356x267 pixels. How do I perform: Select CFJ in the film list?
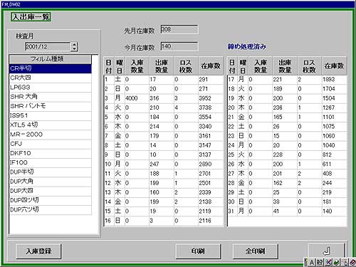50,144
